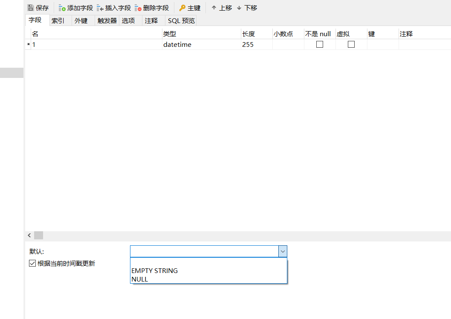Toggle the 虚拟 (virtual) checkbox for field 1

351,44
